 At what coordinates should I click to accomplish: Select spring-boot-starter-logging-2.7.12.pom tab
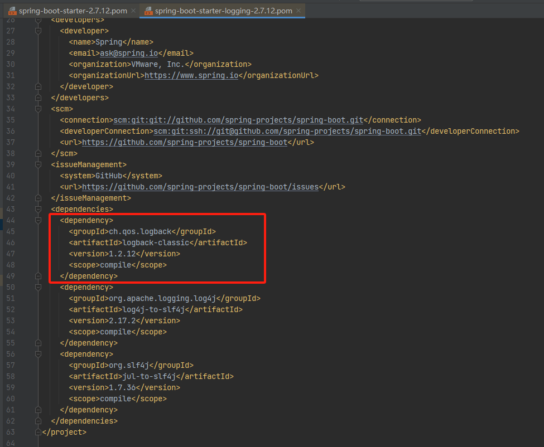pyautogui.click(x=223, y=11)
